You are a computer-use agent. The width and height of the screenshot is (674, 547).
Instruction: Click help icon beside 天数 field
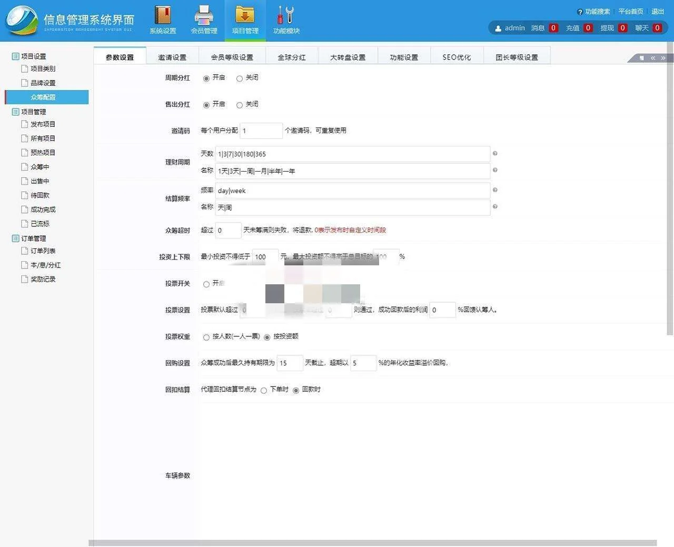pos(495,154)
